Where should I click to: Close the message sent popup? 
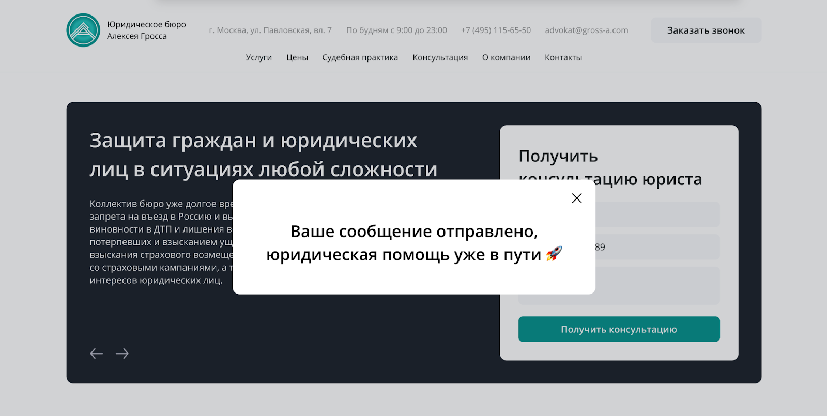(577, 198)
